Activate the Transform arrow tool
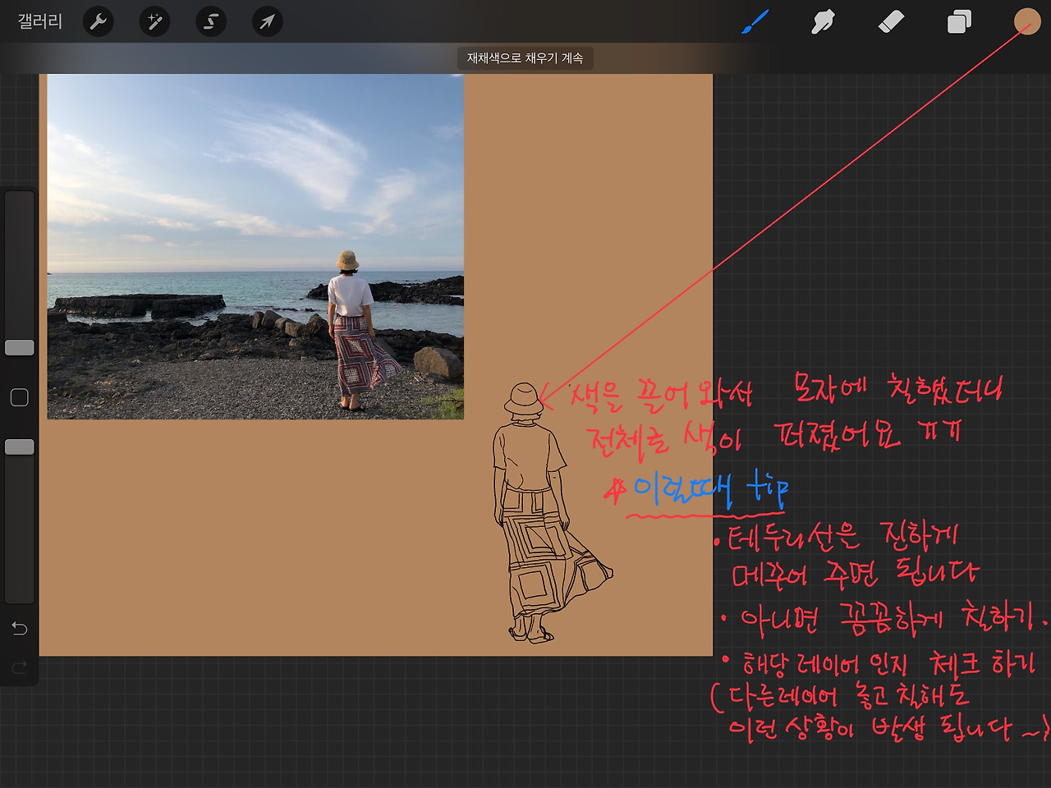Screen dimensions: 1051x788 pyautogui.click(x=267, y=21)
